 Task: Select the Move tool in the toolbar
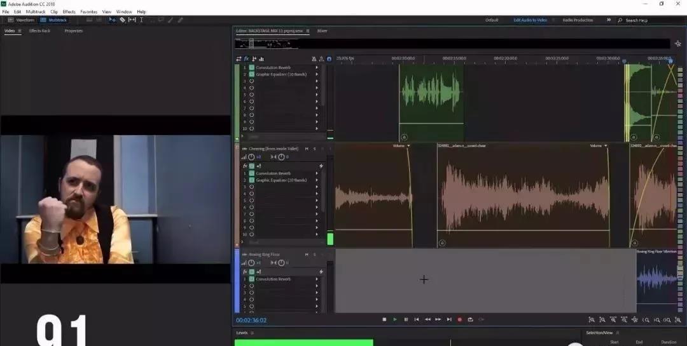(x=113, y=20)
